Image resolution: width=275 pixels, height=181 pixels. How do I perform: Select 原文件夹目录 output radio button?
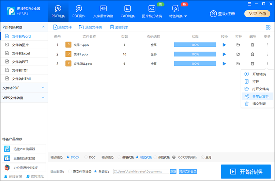[70, 171]
